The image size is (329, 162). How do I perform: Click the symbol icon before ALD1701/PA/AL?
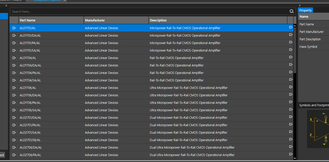pos(14,43)
